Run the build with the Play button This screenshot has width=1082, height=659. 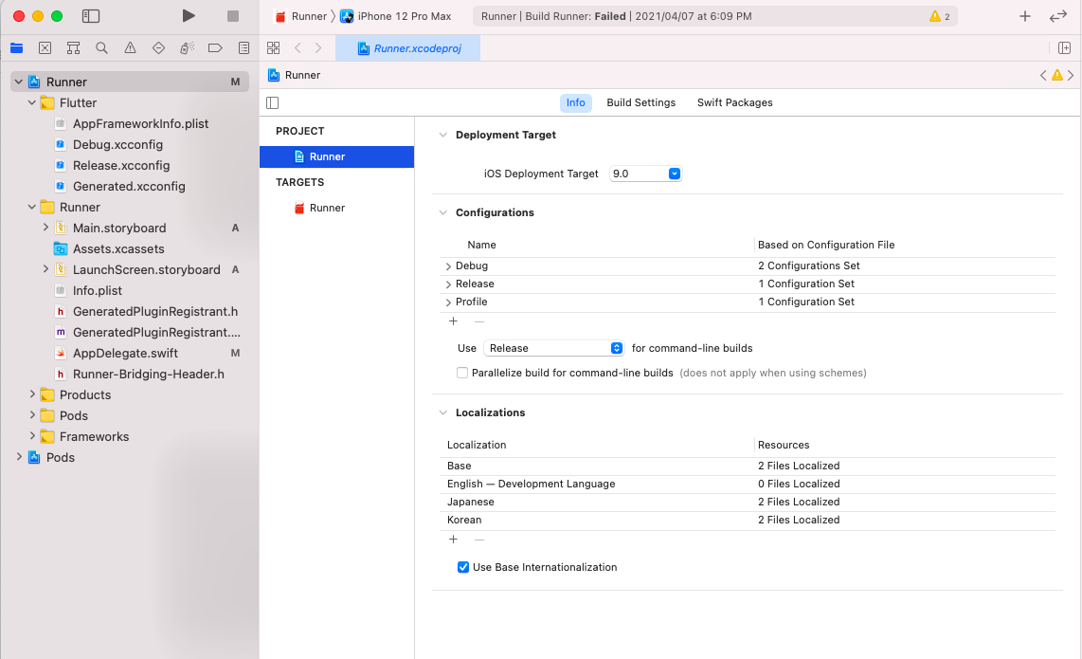point(189,16)
